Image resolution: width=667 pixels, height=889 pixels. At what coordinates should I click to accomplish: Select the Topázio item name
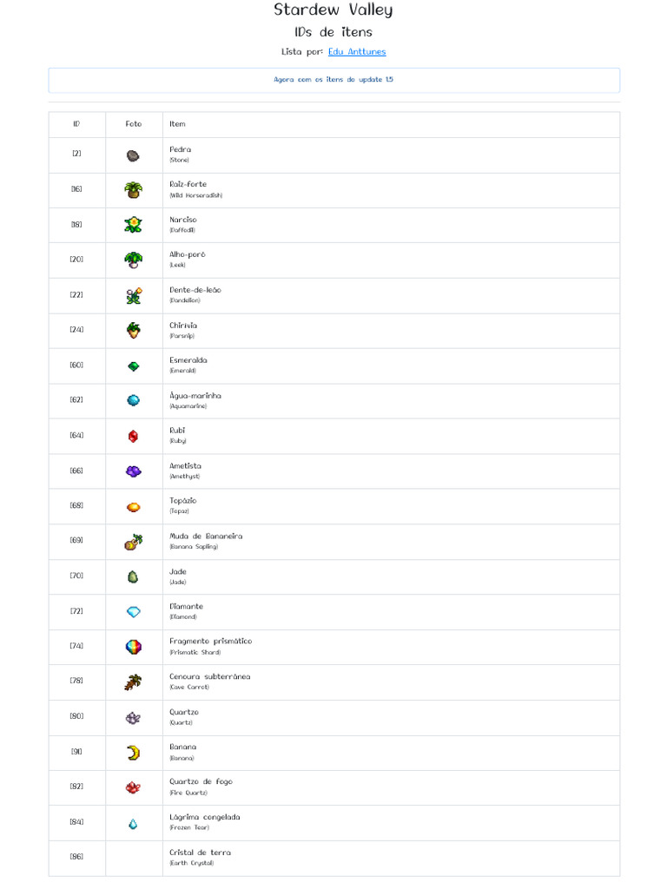coord(182,501)
